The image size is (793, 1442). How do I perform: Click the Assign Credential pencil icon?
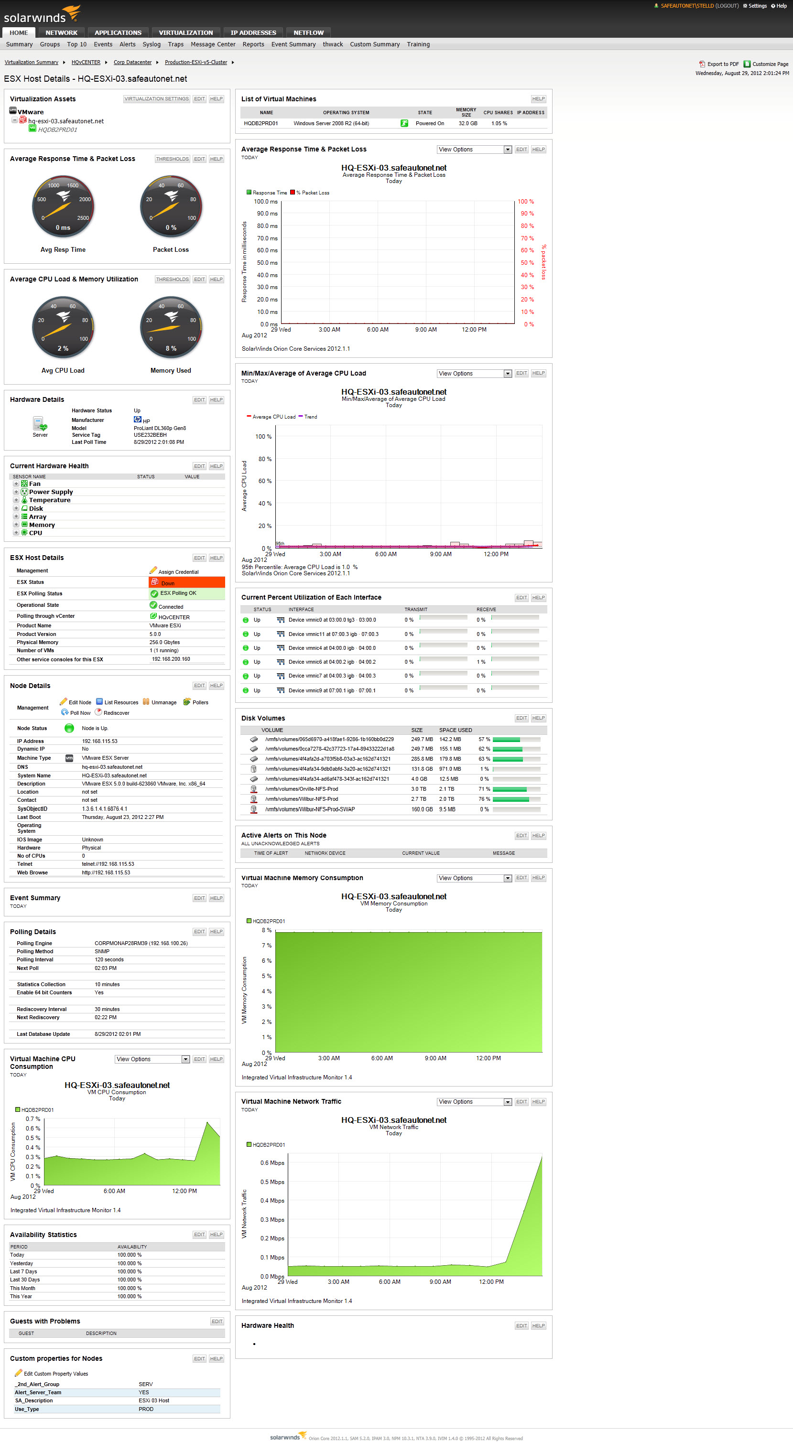coord(153,570)
